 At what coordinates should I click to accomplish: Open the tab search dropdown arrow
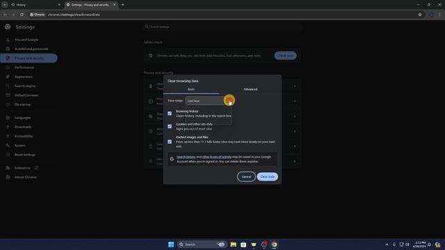point(5,5)
